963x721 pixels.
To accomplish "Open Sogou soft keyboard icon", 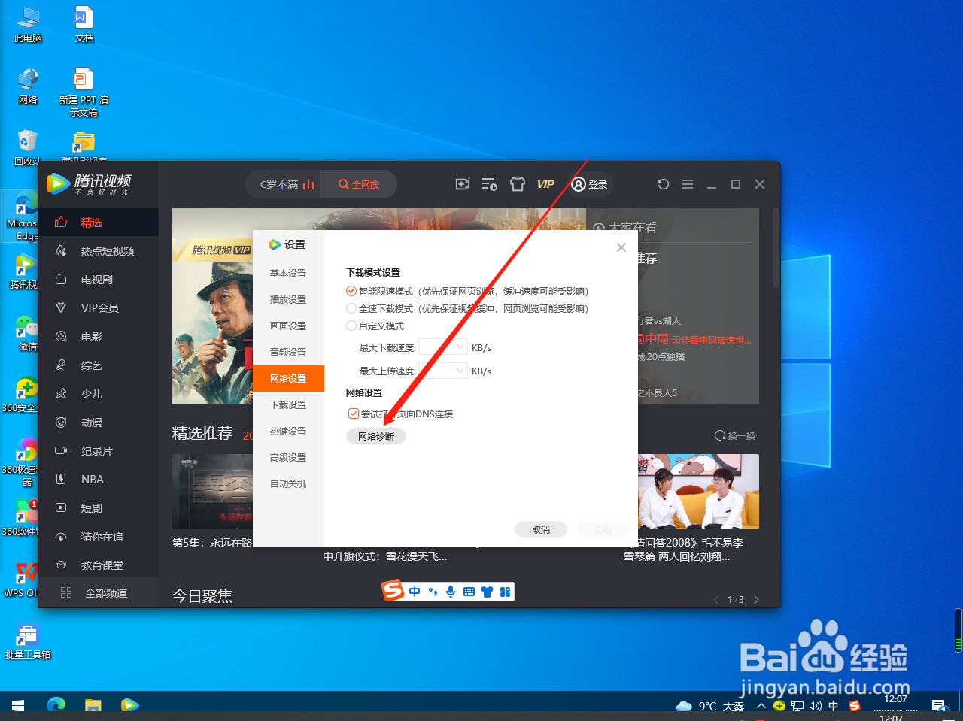I will (x=469, y=592).
